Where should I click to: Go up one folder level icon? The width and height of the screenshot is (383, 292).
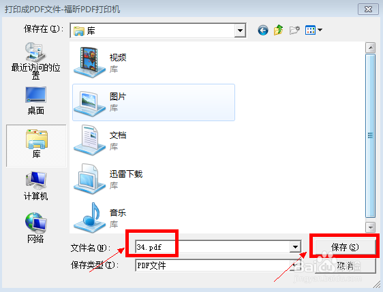point(279,30)
